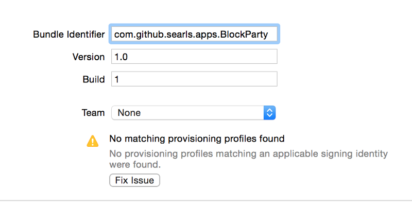Viewport: 412px width, 206px height.
Task: Click the gray signing identity description text
Action: point(249,159)
